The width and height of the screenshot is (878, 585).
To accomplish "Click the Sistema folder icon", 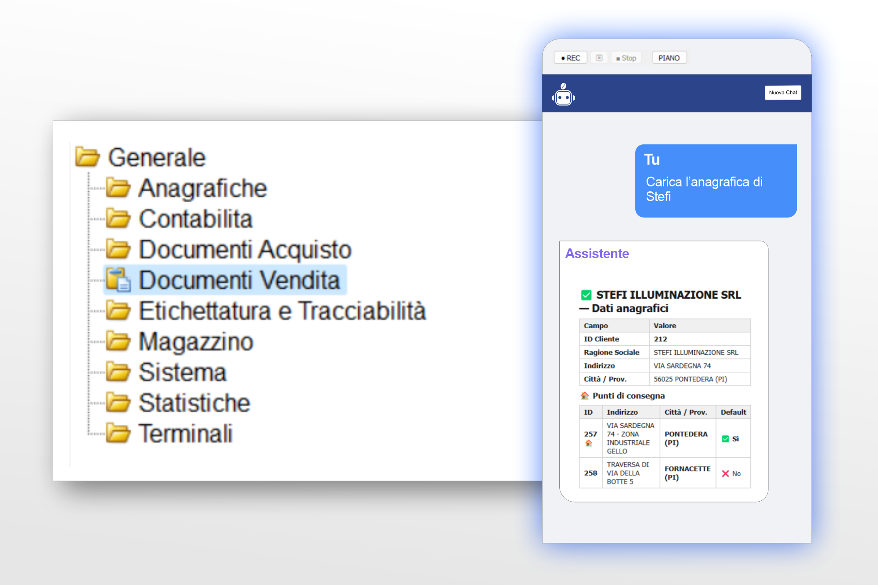I will [x=118, y=372].
